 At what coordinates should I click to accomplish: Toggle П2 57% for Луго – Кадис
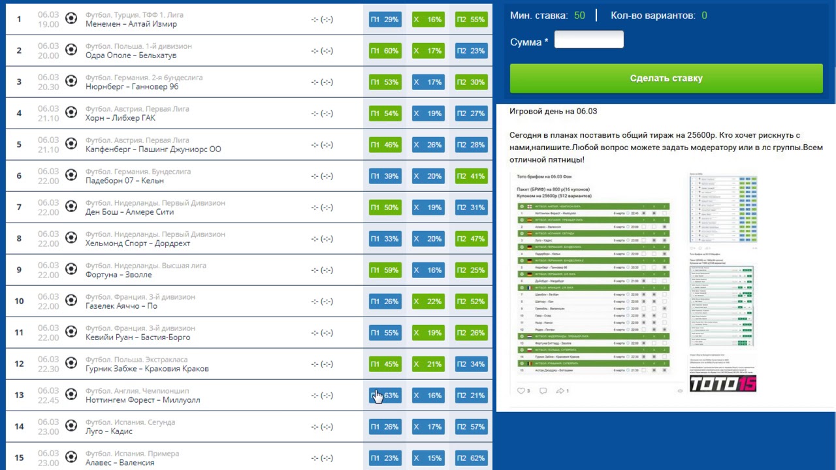pyautogui.click(x=472, y=427)
